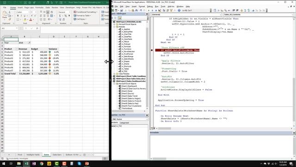Open Conditional Formatting menu
The height and width of the screenshot is (167, 296).
pyautogui.click(x=86, y=12)
